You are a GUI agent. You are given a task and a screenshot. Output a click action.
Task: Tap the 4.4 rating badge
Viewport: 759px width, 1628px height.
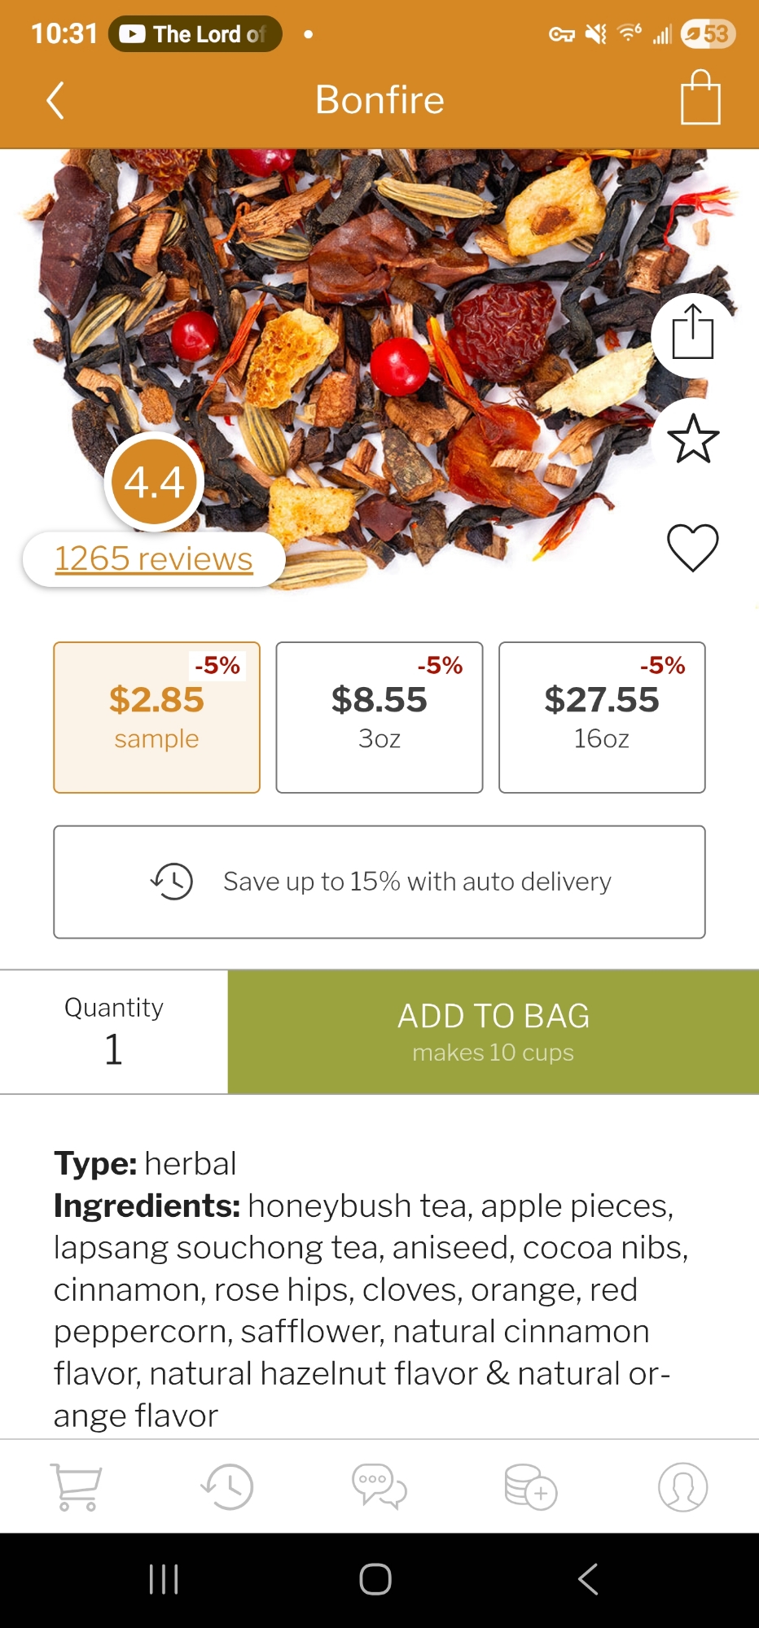point(155,482)
